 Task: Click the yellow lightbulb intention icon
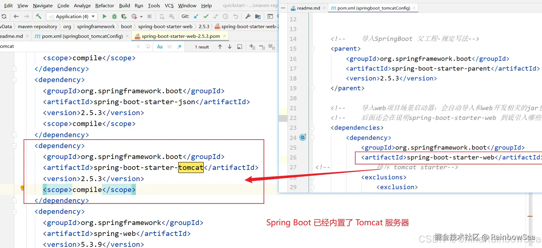22,188
